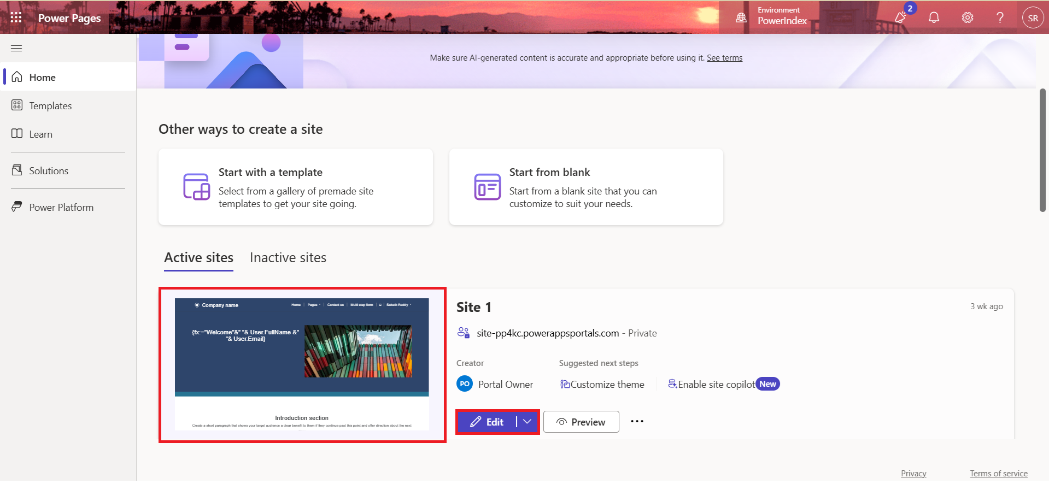Screen dimensions: 1049x484
Task: Go to Templates in the sidebar
Action: click(50, 106)
